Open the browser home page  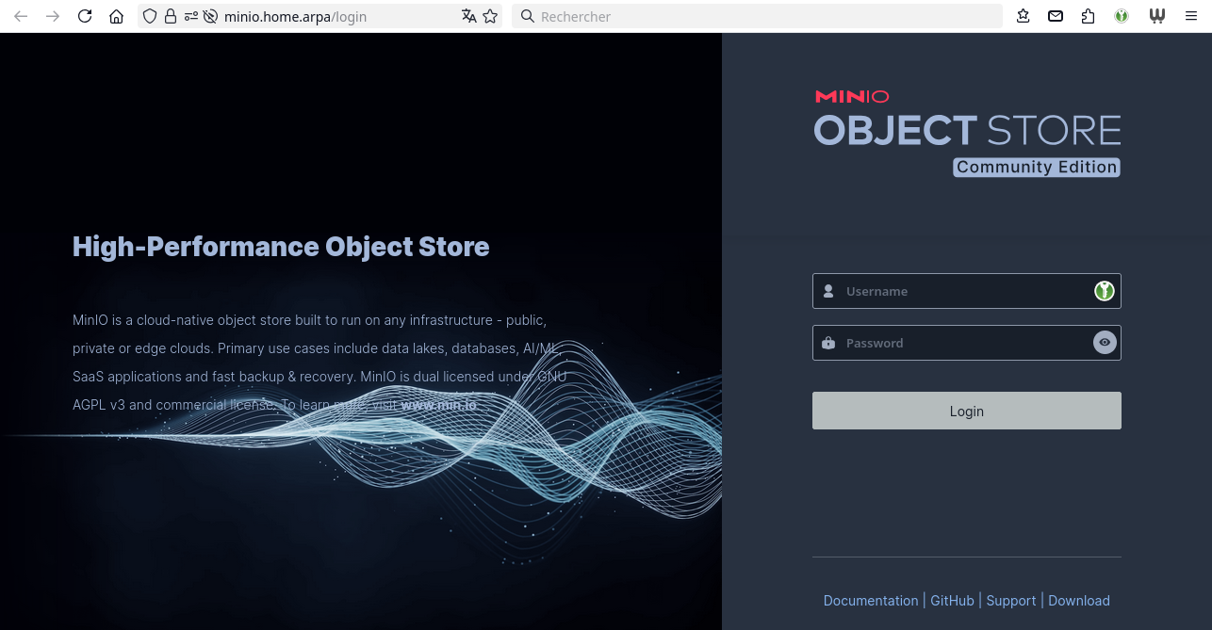point(117,16)
